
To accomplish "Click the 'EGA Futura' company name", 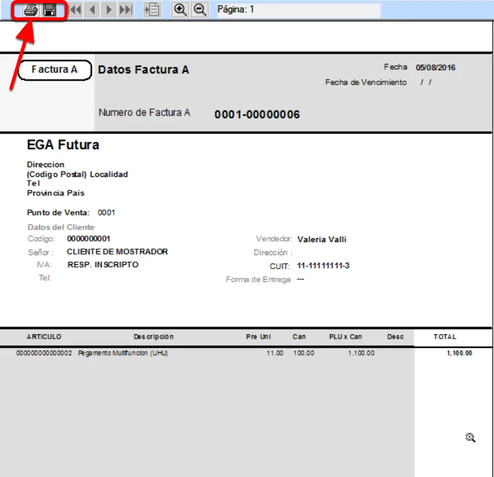I will (63, 145).
